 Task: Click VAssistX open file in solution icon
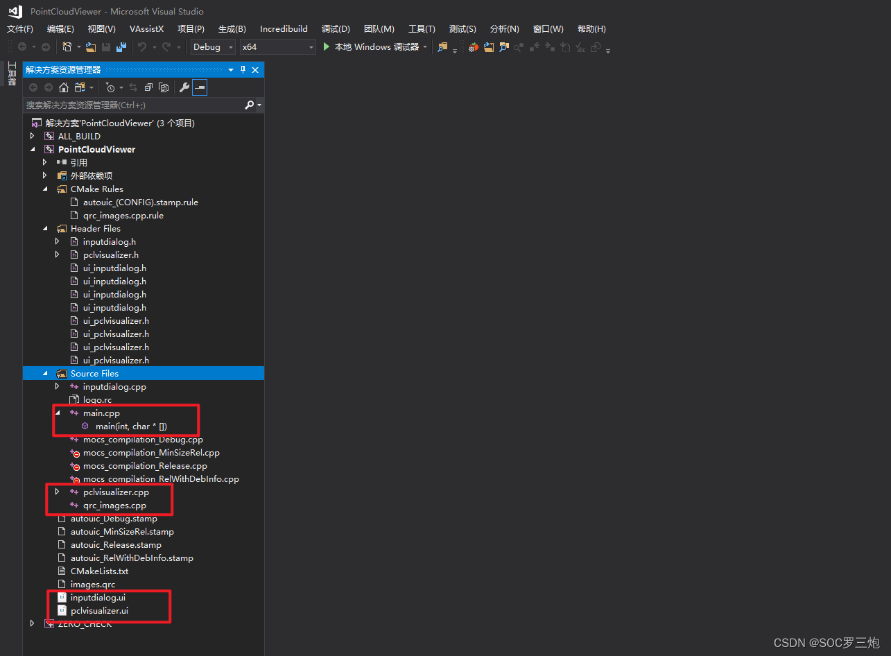click(489, 47)
